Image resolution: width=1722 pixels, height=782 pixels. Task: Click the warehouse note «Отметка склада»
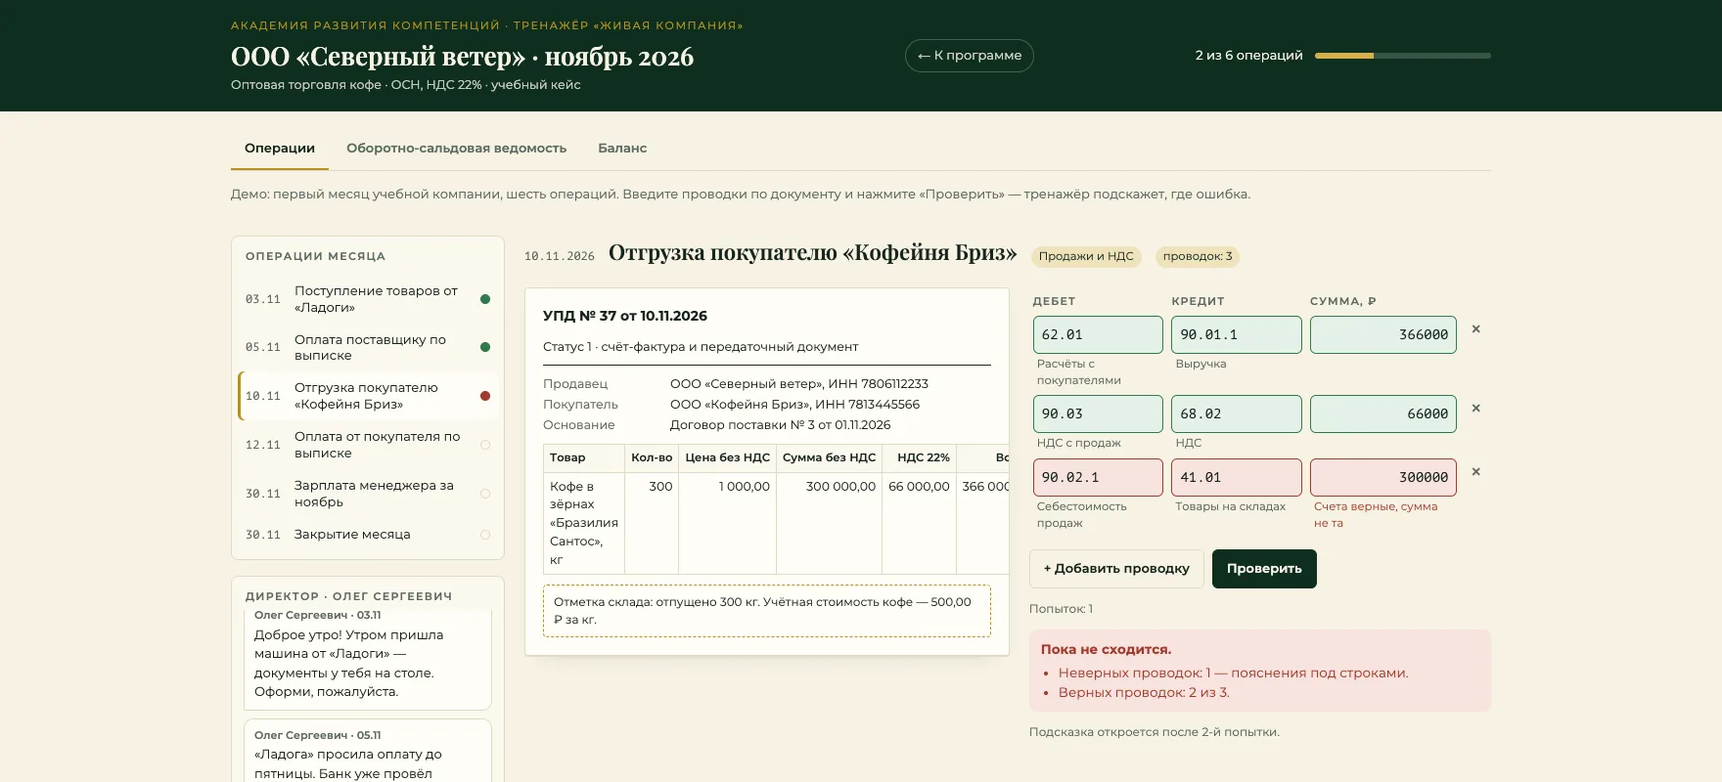pyautogui.click(x=767, y=611)
